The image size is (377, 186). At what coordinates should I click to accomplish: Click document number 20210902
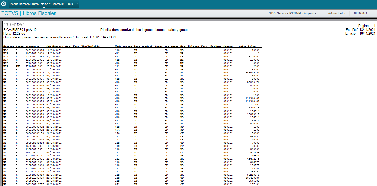pyautogui.click(x=32, y=152)
